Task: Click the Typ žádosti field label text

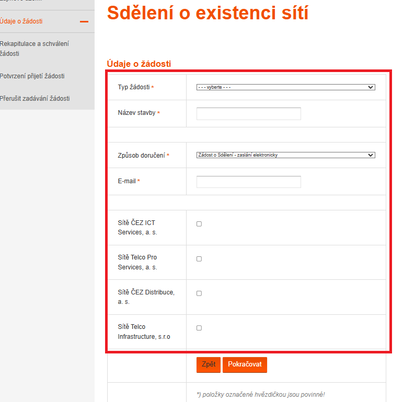Action: point(134,87)
